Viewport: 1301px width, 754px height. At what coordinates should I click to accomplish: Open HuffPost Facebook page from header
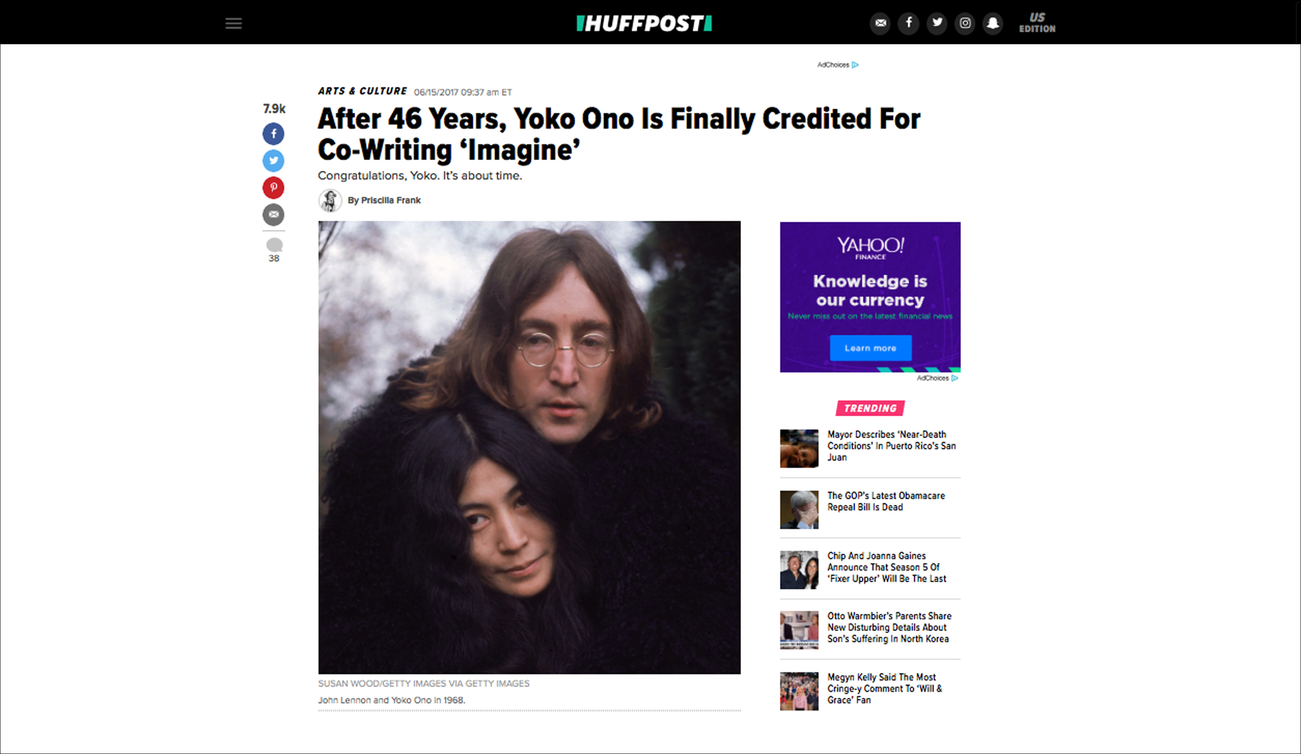click(909, 23)
